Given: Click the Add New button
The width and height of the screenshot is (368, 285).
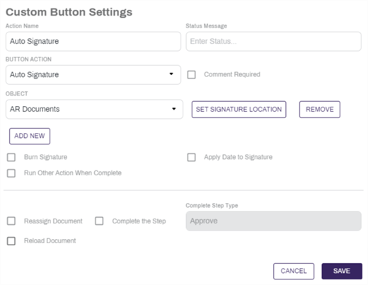Looking at the screenshot, I should [30, 136].
